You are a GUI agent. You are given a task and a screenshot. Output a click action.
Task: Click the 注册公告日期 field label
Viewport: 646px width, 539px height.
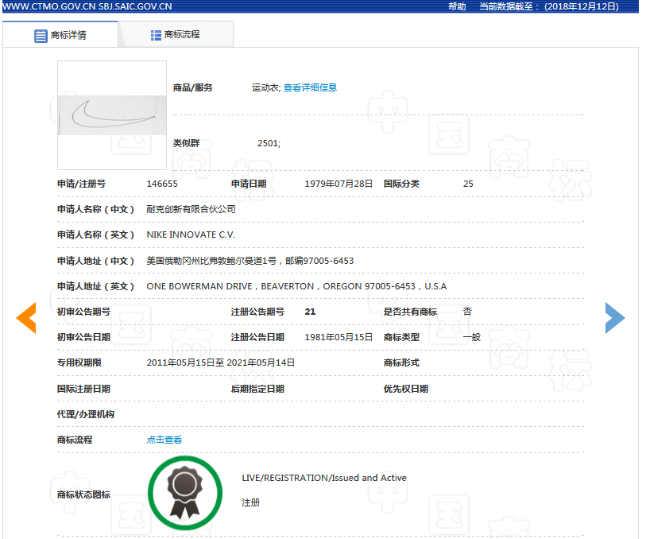pos(257,337)
